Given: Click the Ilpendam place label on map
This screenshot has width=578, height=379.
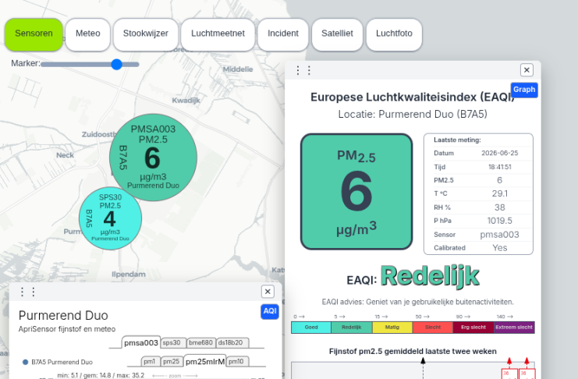Looking at the screenshot, I should (x=129, y=275).
